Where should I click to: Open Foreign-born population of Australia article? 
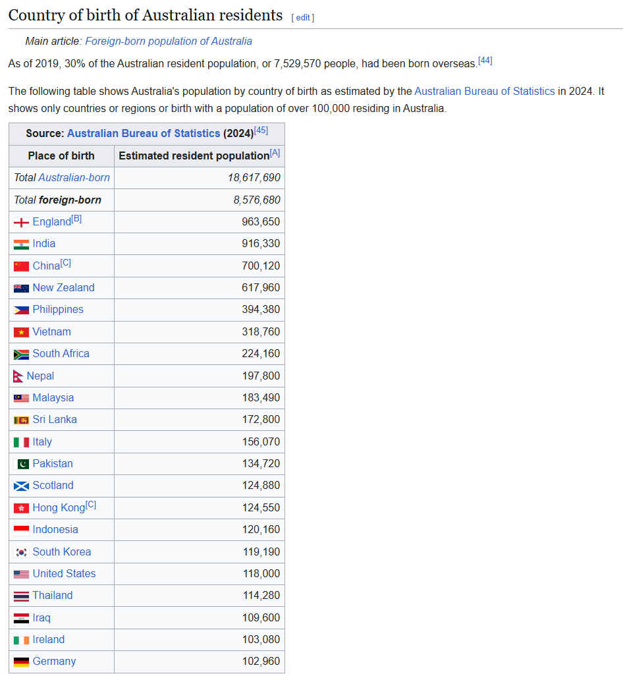tap(168, 42)
